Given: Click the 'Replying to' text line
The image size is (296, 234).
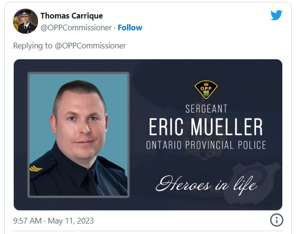Looking at the screenshot, I should point(69,46).
